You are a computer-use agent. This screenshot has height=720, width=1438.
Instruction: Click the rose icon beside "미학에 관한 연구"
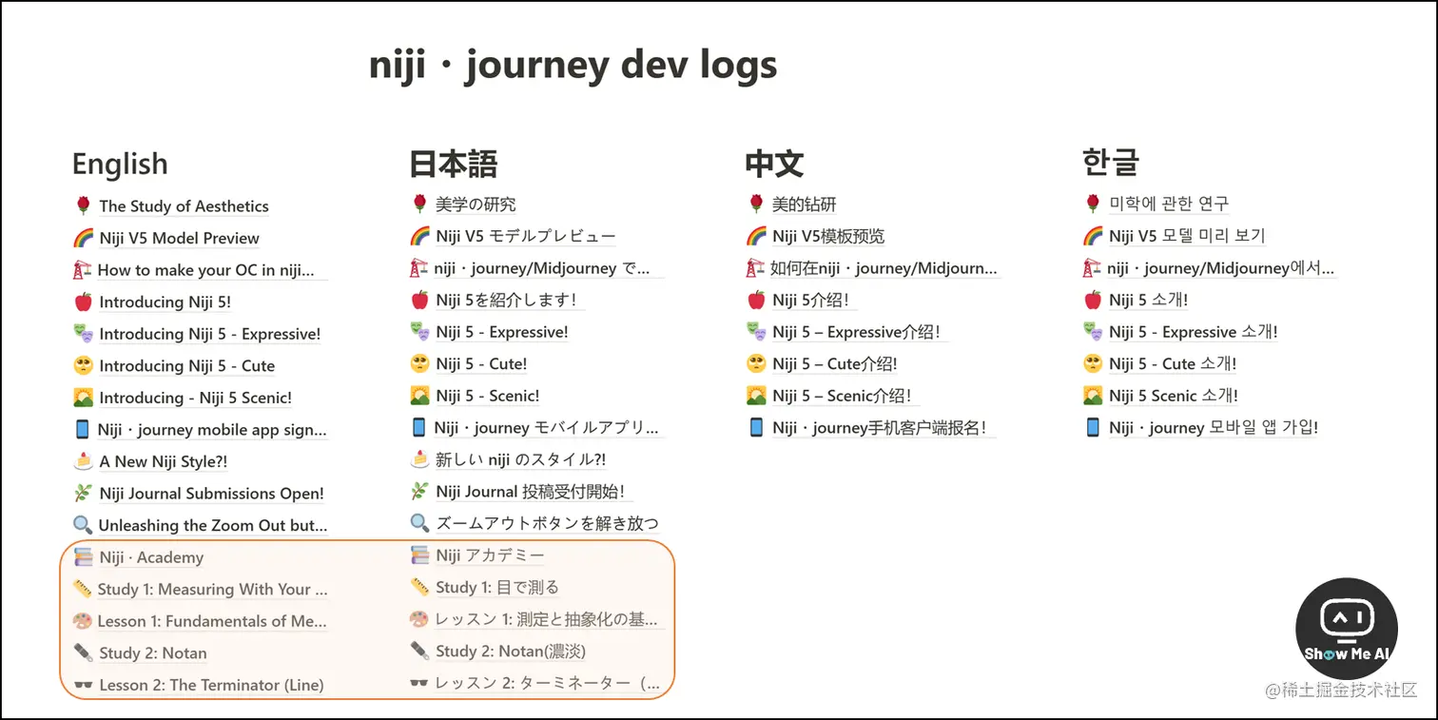[x=1093, y=204]
